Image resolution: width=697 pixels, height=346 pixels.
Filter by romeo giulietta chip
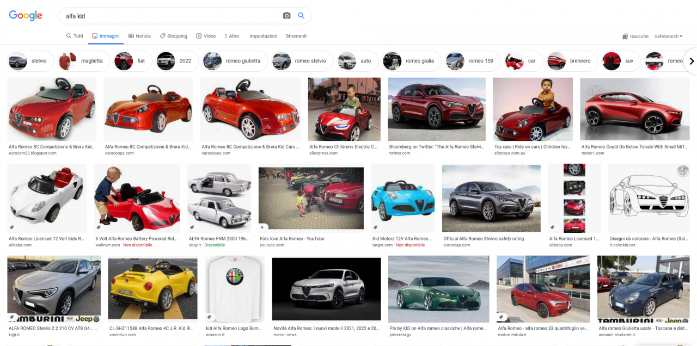point(235,61)
